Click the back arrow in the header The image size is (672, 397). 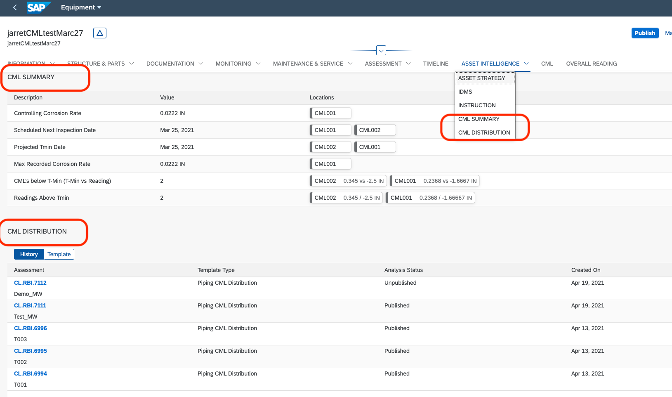[x=15, y=7]
